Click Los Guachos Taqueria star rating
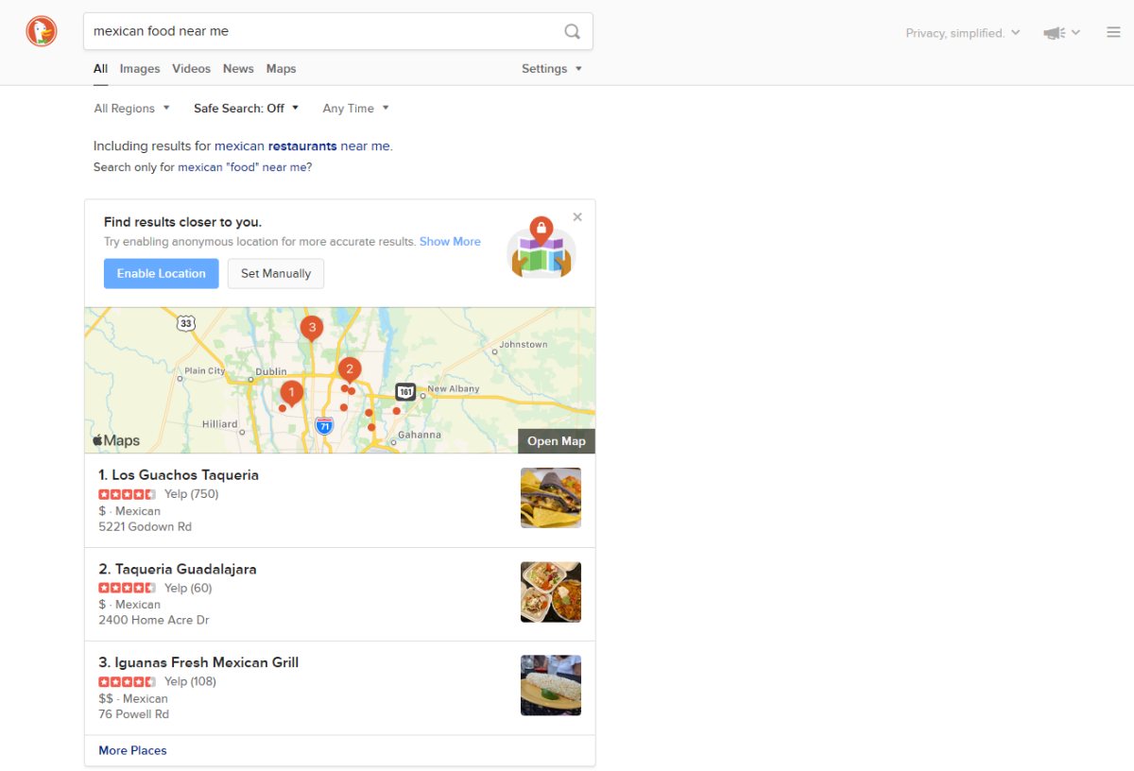The height and width of the screenshot is (771, 1134). [128, 494]
